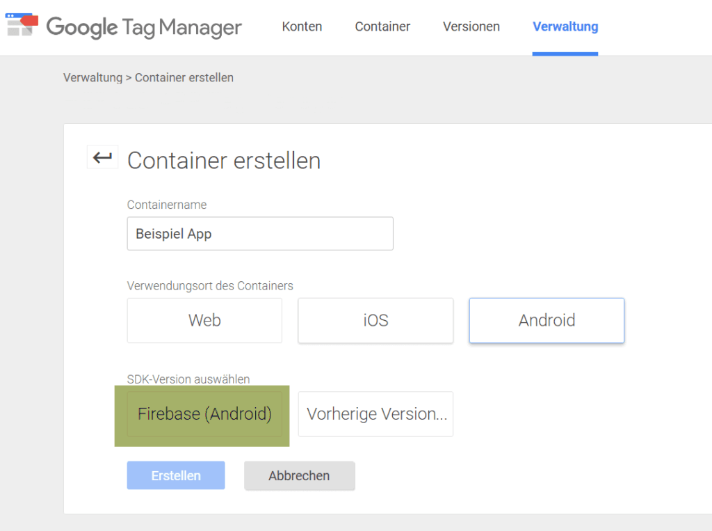Cancel with the Abbrechen button
Image resolution: width=712 pixels, height=531 pixels.
point(299,476)
